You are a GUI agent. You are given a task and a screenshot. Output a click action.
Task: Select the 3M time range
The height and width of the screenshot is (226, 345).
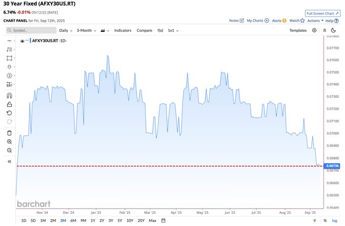point(63,220)
